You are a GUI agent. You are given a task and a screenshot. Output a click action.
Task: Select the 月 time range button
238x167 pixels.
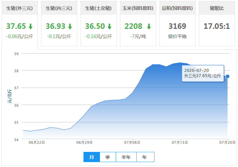click(92, 157)
